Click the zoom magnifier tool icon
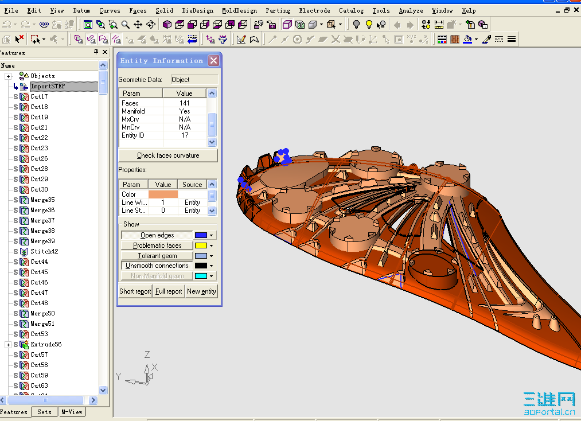 pos(126,25)
